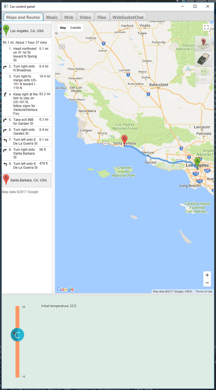Click the Google logo on the map
The height and width of the screenshot is (390, 216).
(66, 289)
